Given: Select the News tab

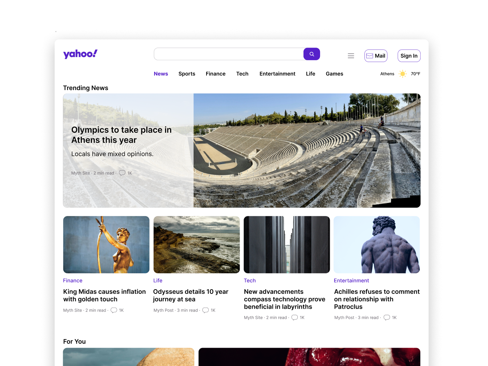Looking at the screenshot, I should pos(161,74).
